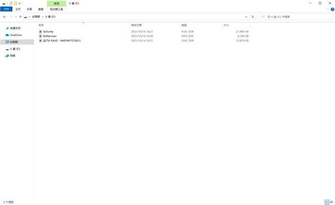The height and width of the screenshot is (205, 335).
Task: Switch to details view in status bar
Action: point(326,202)
